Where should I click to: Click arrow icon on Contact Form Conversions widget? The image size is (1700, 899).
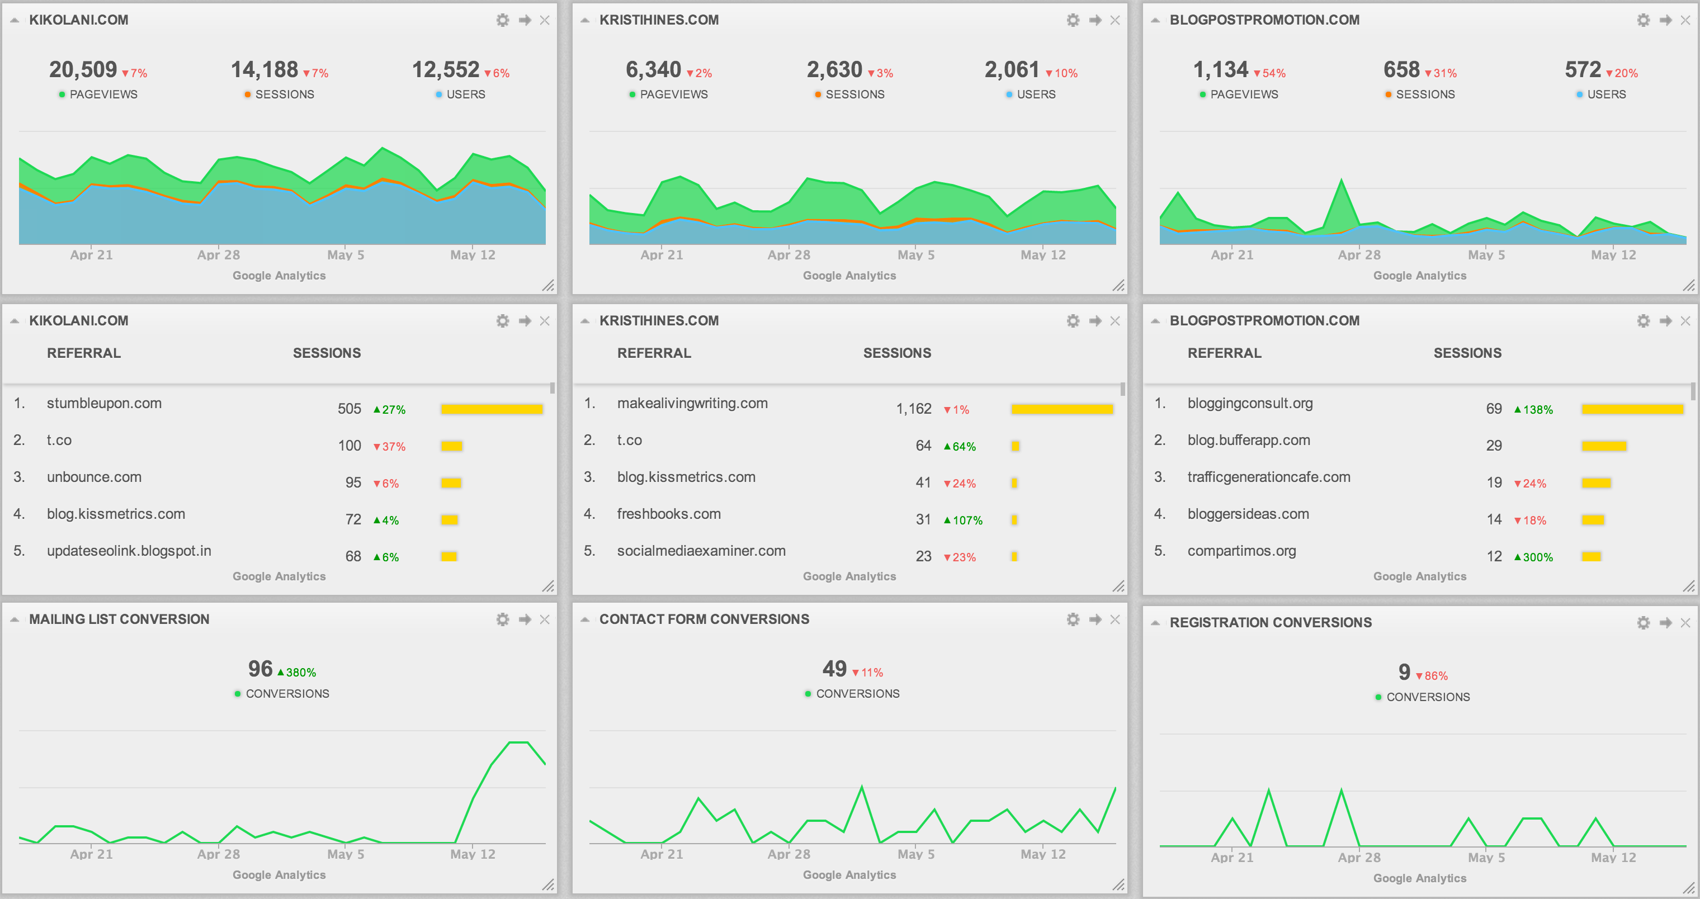[x=1095, y=619]
